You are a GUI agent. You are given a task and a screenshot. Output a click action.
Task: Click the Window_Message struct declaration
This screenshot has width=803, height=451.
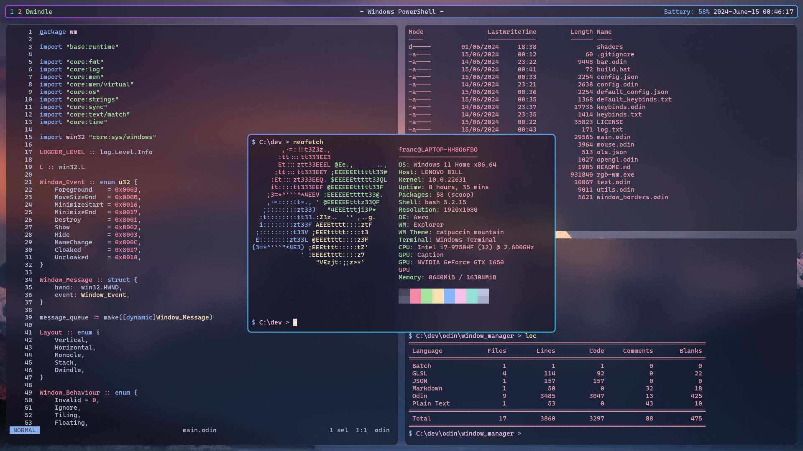[88, 280]
